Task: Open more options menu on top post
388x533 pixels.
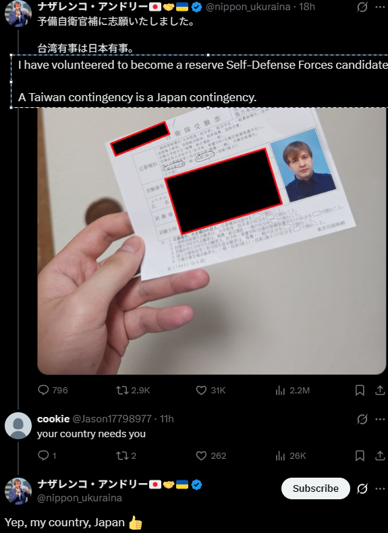Action: [x=380, y=7]
